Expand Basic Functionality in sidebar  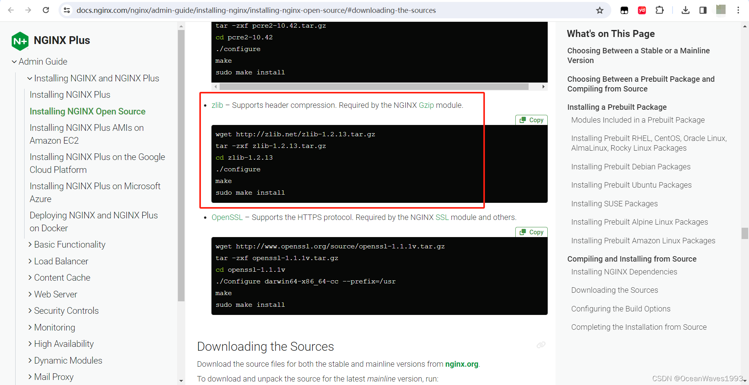coord(30,244)
